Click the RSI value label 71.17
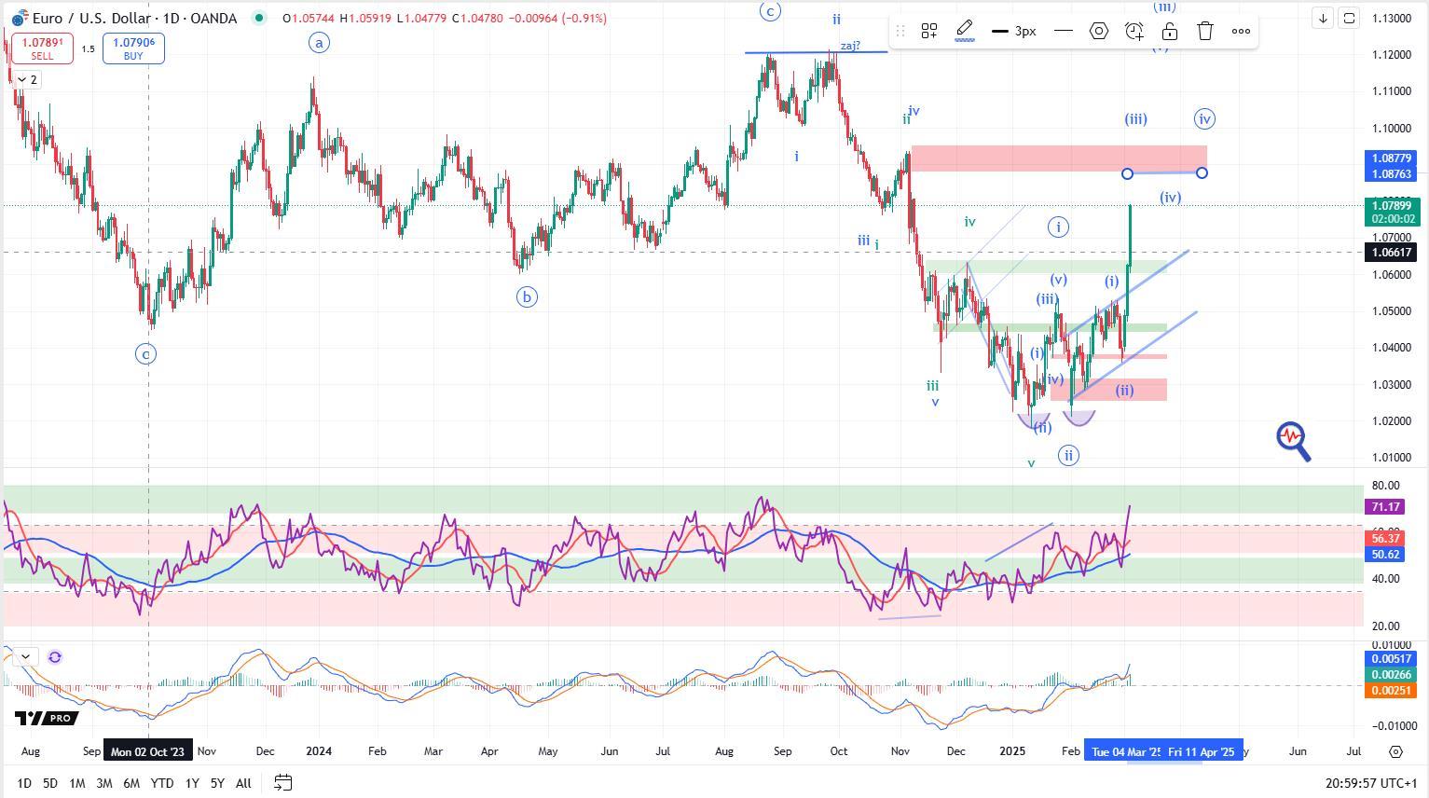The height and width of the screenshot is (798, 1429). pyautogui.click(x=1386, y=507)
